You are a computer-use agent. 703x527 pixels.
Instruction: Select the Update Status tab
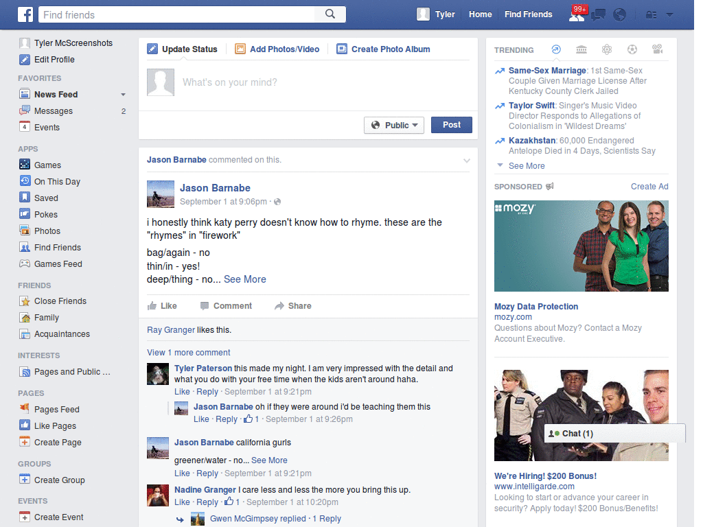[x=183, y=49]
